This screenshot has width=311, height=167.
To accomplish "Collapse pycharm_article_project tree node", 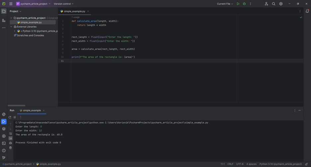I will 11,18.
